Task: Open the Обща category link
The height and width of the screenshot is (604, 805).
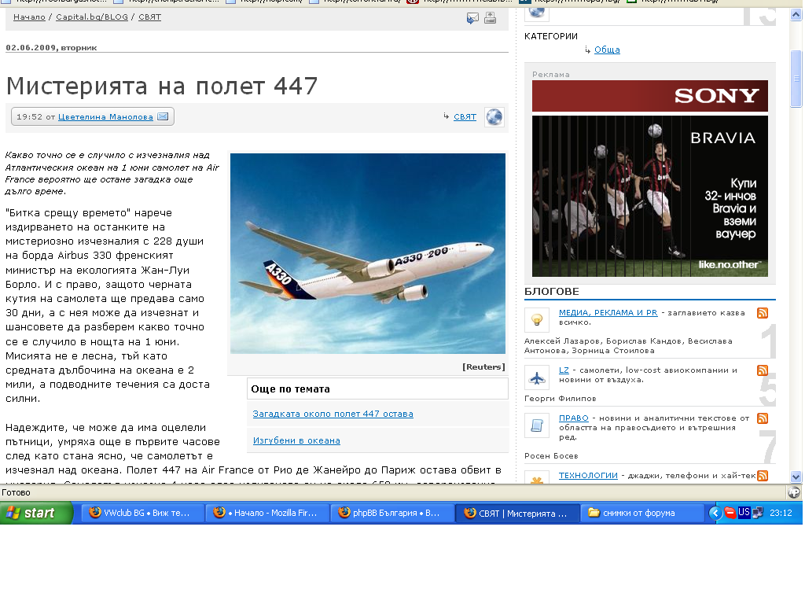Action: point(608,50)
